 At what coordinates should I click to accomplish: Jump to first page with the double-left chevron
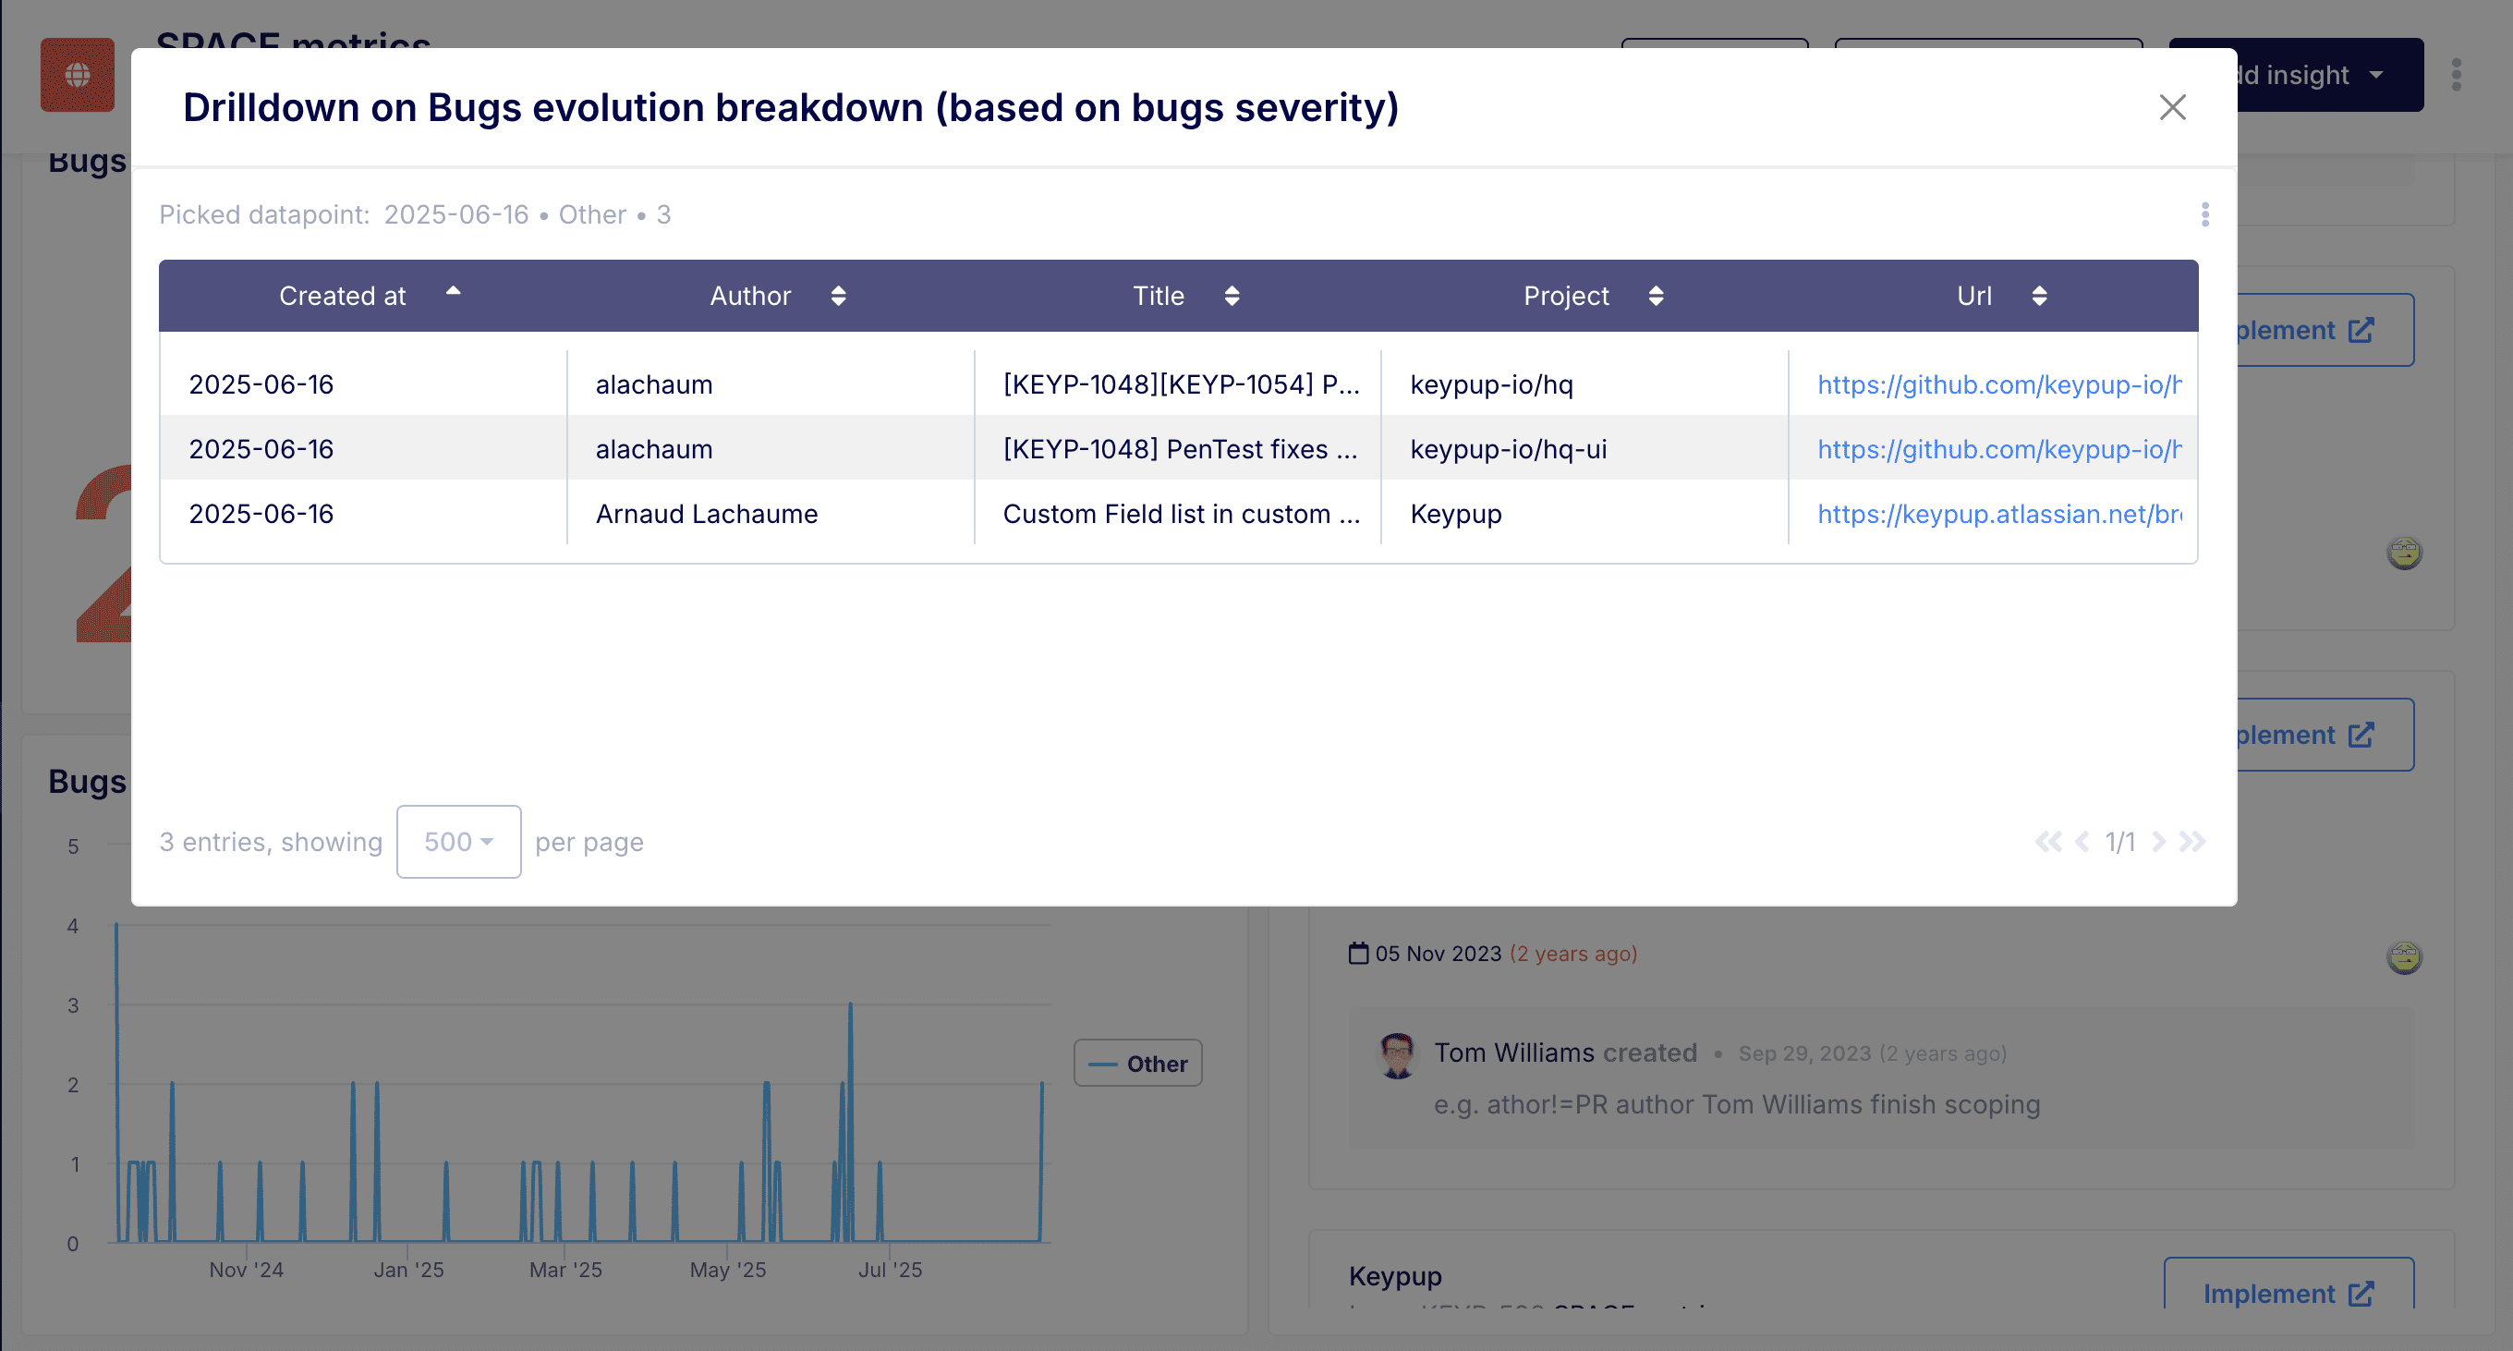tap(2047, 841)
